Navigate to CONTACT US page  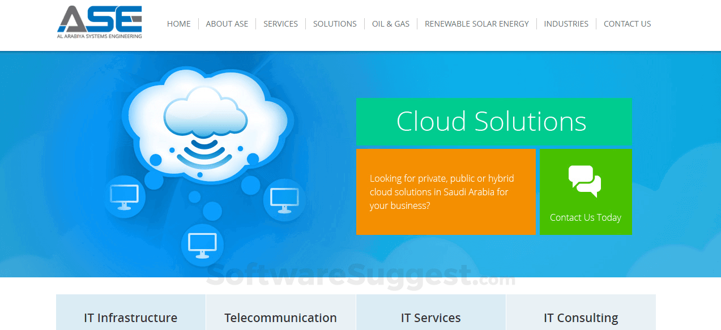click(628, 24)
